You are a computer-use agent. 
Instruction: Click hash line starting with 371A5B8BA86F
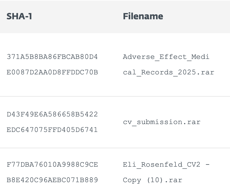pyautogui.click(x=52, y=57)
